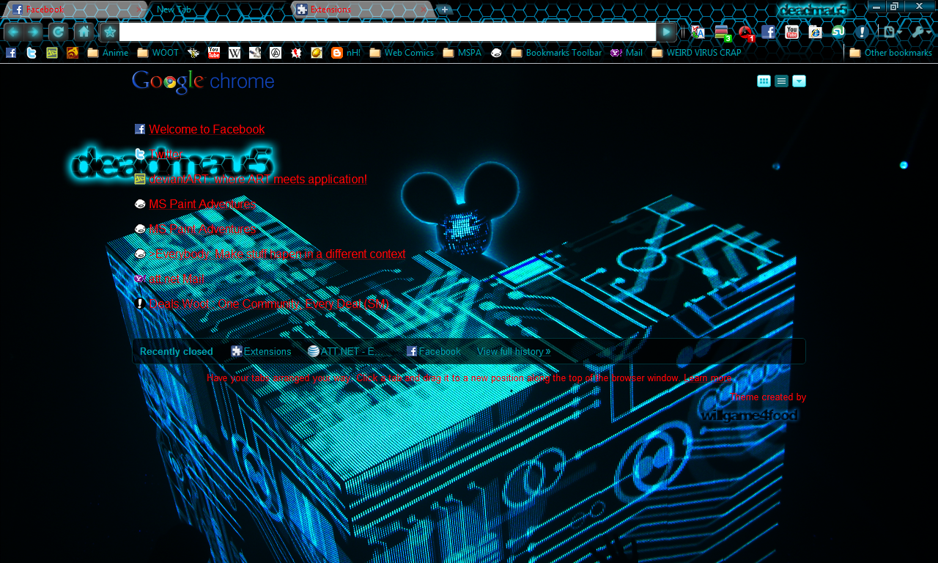Open the Blogger nH! bookmark
Screen dimensions: 938x563
(346, 53)
